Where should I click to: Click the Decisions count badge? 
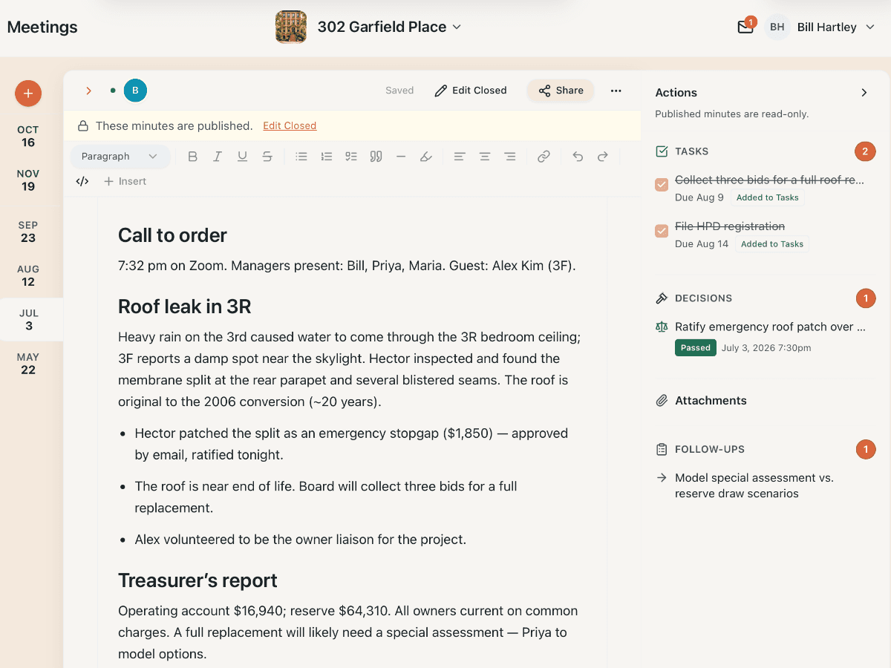(865, 299)
